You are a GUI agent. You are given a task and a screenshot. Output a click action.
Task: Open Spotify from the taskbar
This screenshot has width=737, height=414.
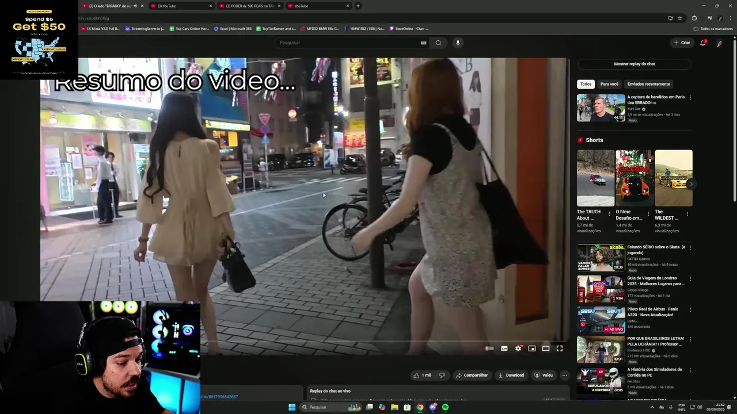445,407
